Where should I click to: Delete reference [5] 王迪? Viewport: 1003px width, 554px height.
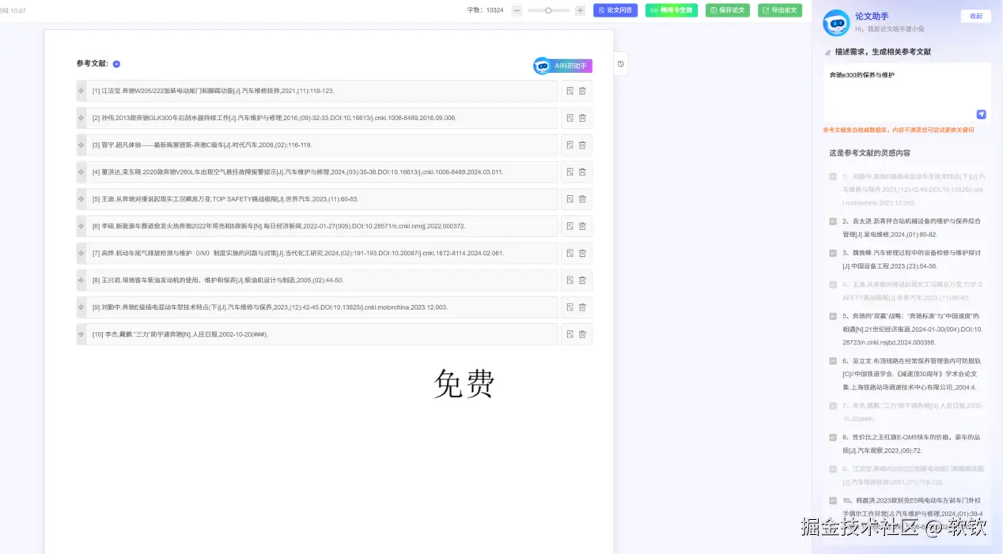pyautogui.click(x=582, y=199)
